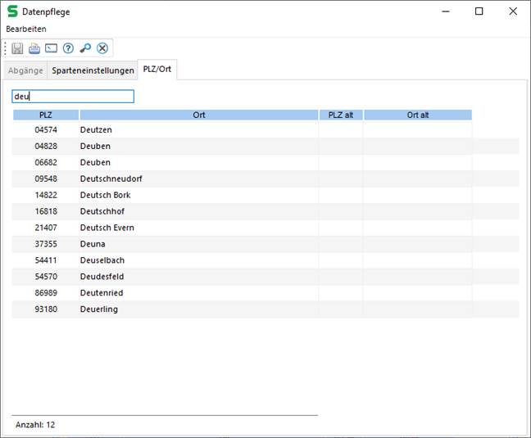Select the PLZ/Ort tab
This screenshot has height=438, width=531.
pyautogui.click(x=157, y=70)
